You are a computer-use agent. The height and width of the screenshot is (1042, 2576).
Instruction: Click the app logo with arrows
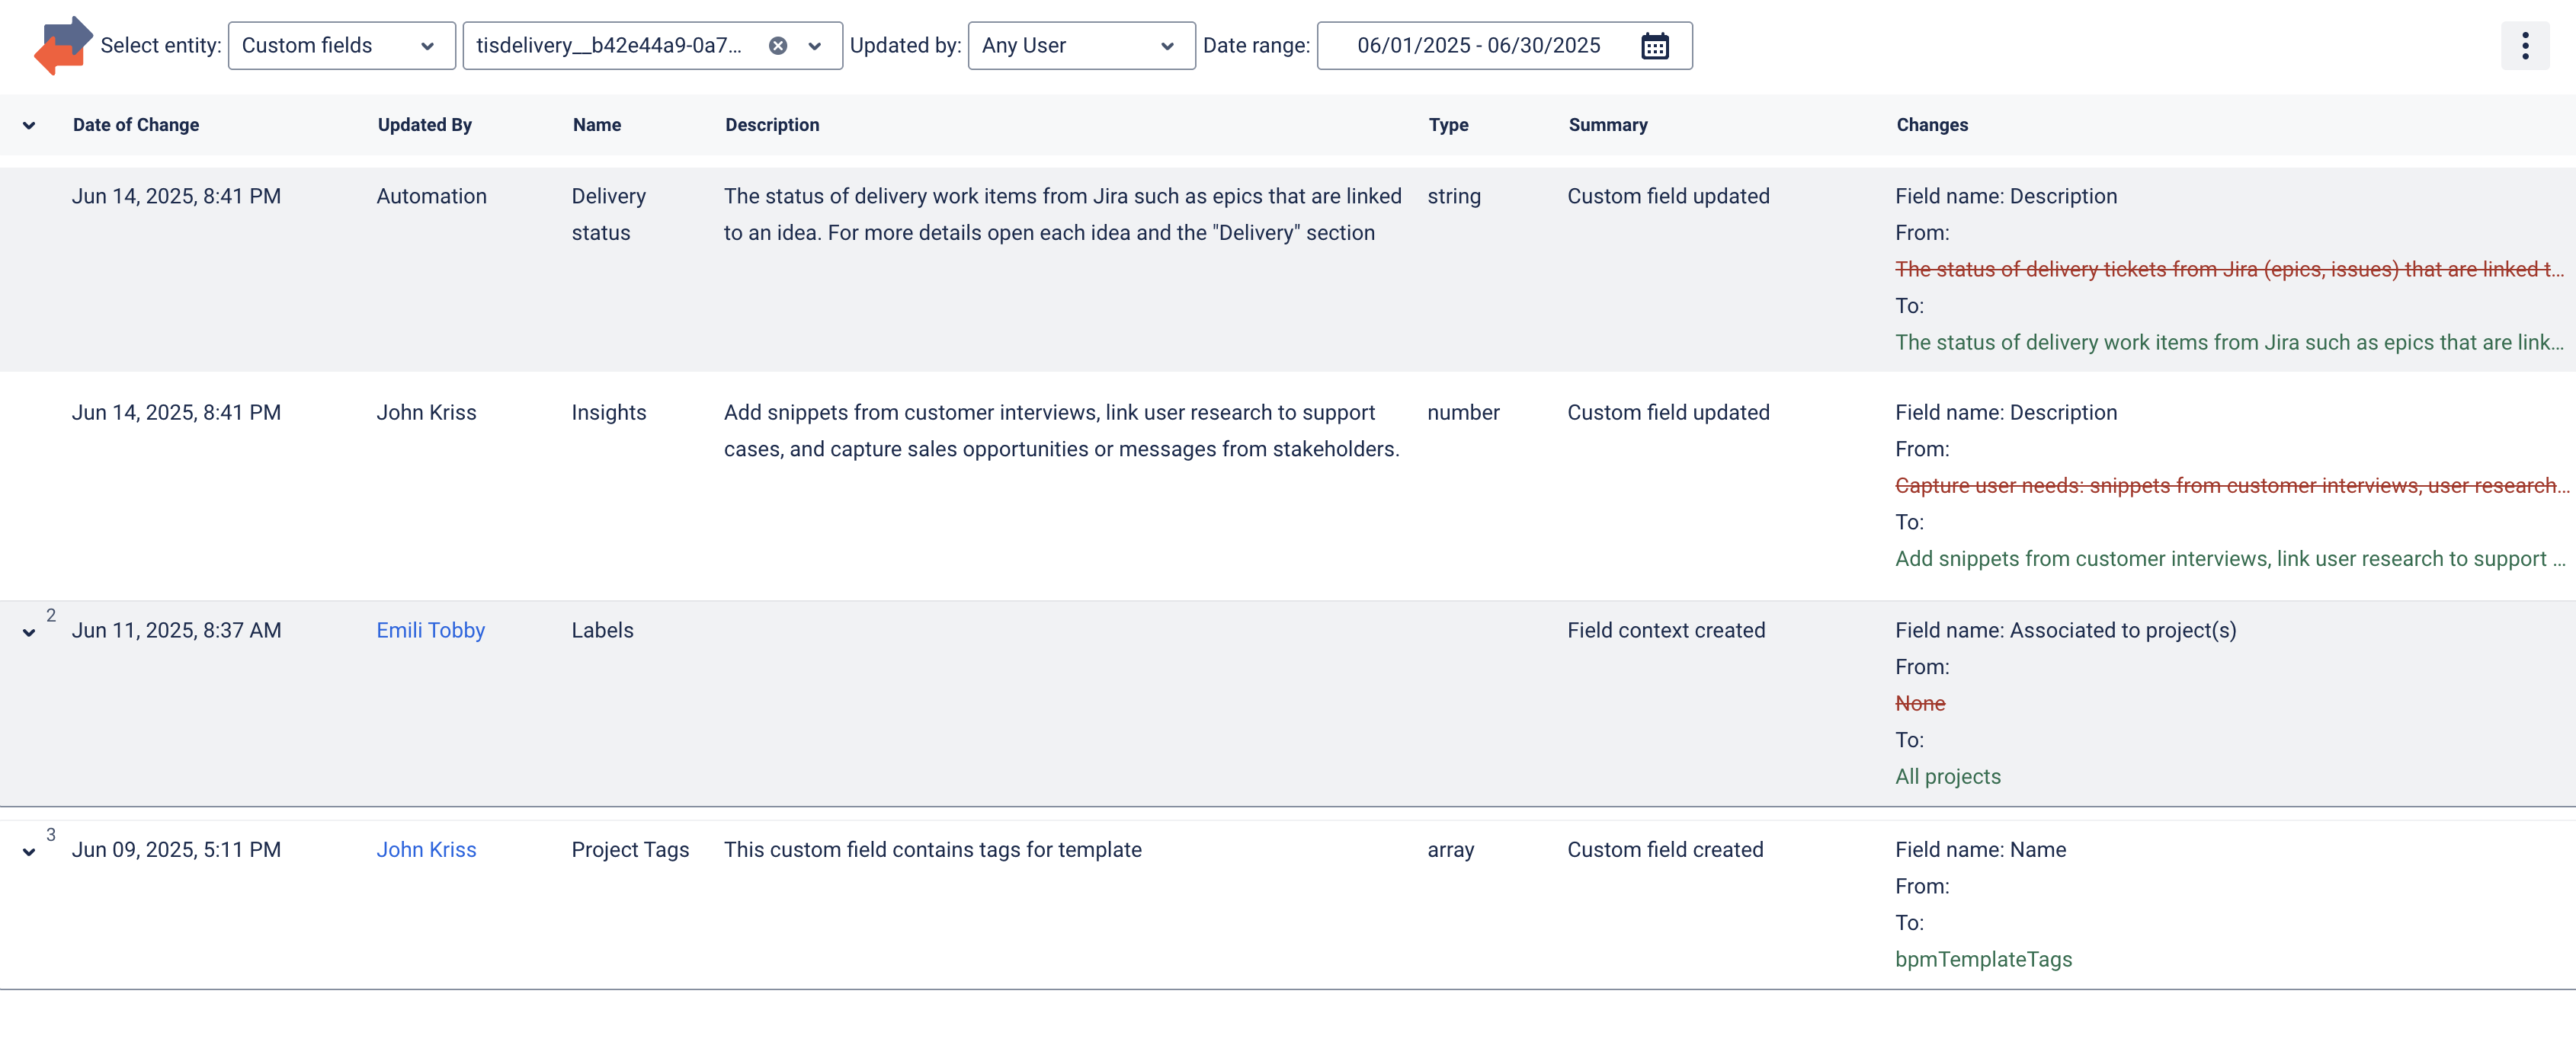tap(62, 46)
